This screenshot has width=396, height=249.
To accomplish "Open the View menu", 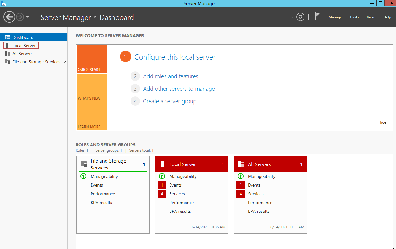I will (x=371, y=17).
